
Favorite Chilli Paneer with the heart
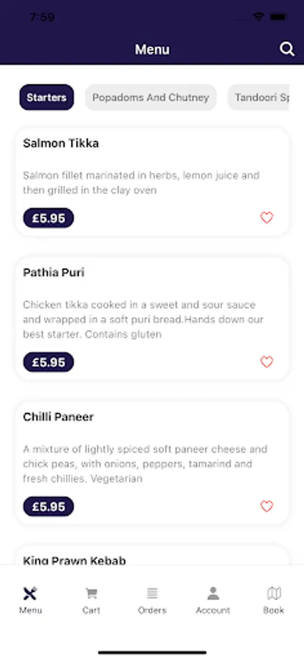point(267,506)
